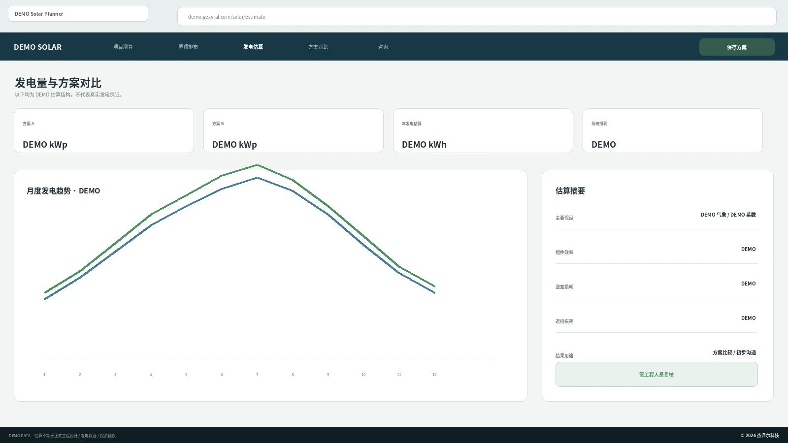Screen dimensions: 788x443
Task: Click the footer DEMO DATA disclaimer
Action: click(x=62, y=436)
